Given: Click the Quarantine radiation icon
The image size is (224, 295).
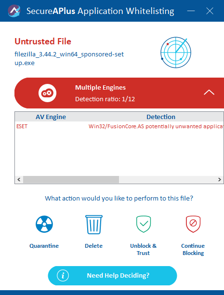Looking at the screenshot, I should pyautogui.click(x=44, y=224).
